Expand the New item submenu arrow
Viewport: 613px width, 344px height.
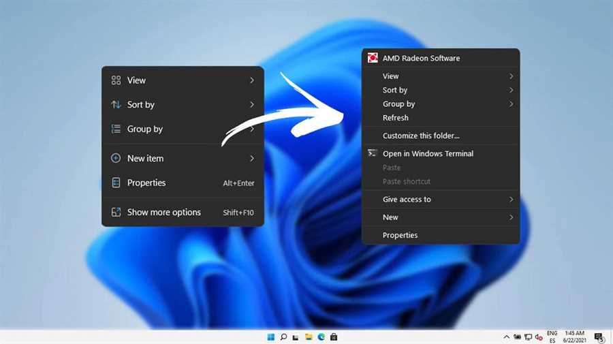click(251, 159)
